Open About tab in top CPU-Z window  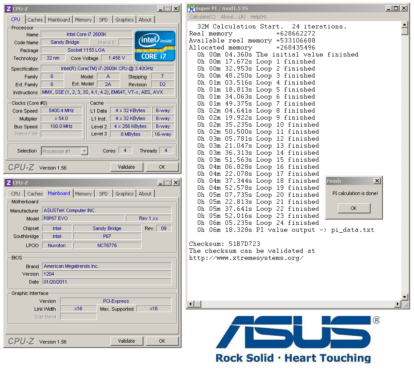pyautogui.click(x=145, y=20)
